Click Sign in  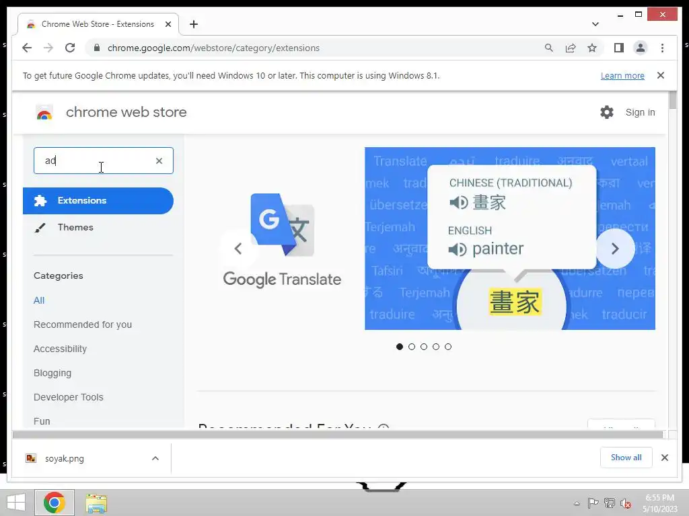point(641,112)
